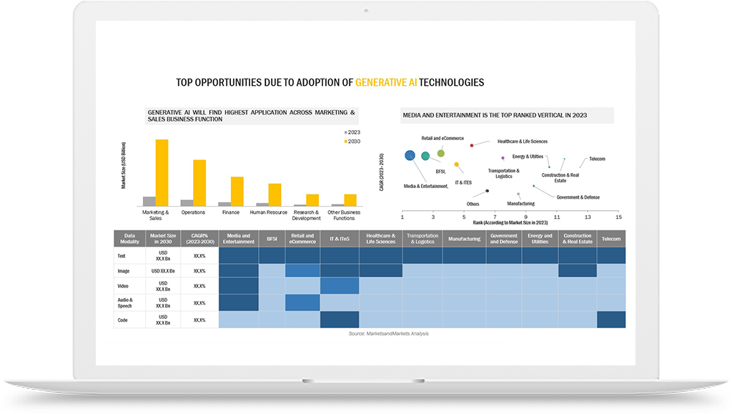
Task: Select the yellow 2030 Finance bar
Action: pyautogui.click(x=237, y=191)
